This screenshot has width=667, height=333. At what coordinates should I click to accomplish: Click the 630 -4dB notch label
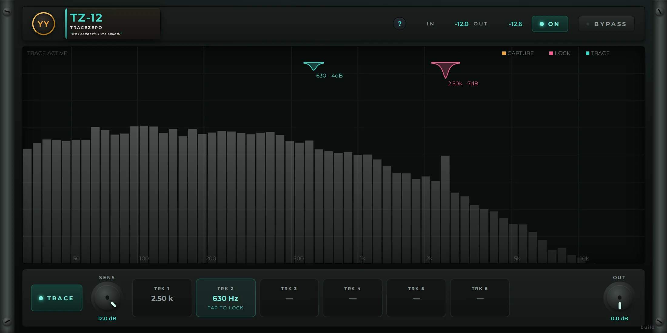pyautogui.click(x=330, y=76)
